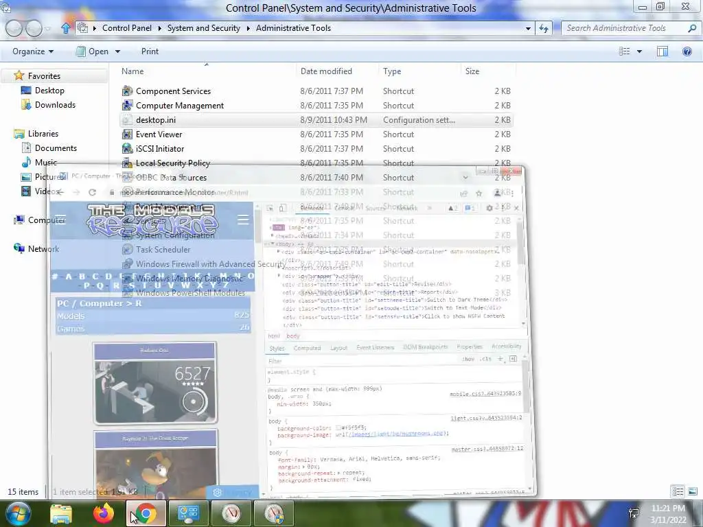Expand the Control Panel breadcrumb arrow

coord(159,28)
